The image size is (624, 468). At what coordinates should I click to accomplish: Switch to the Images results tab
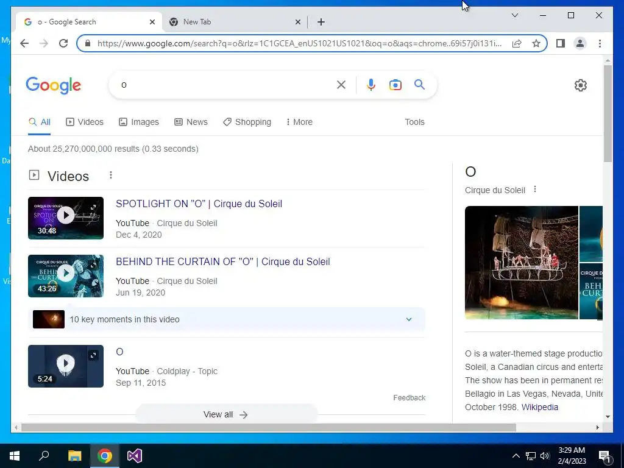point(139,122)
